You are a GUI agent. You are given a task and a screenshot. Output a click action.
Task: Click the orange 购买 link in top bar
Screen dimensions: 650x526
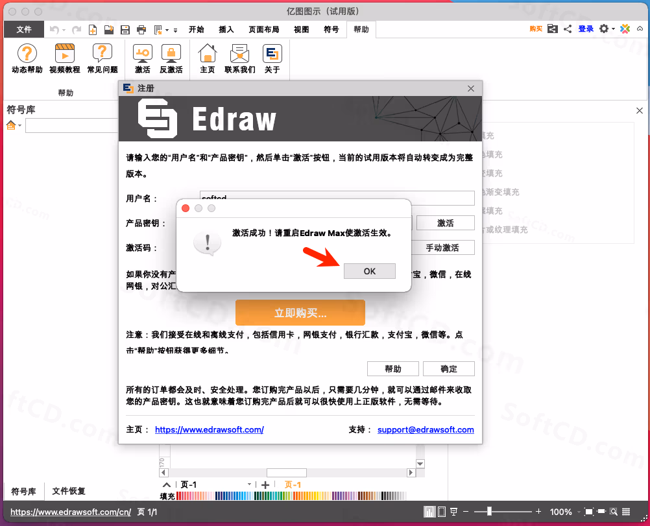(x=536, y=29)
